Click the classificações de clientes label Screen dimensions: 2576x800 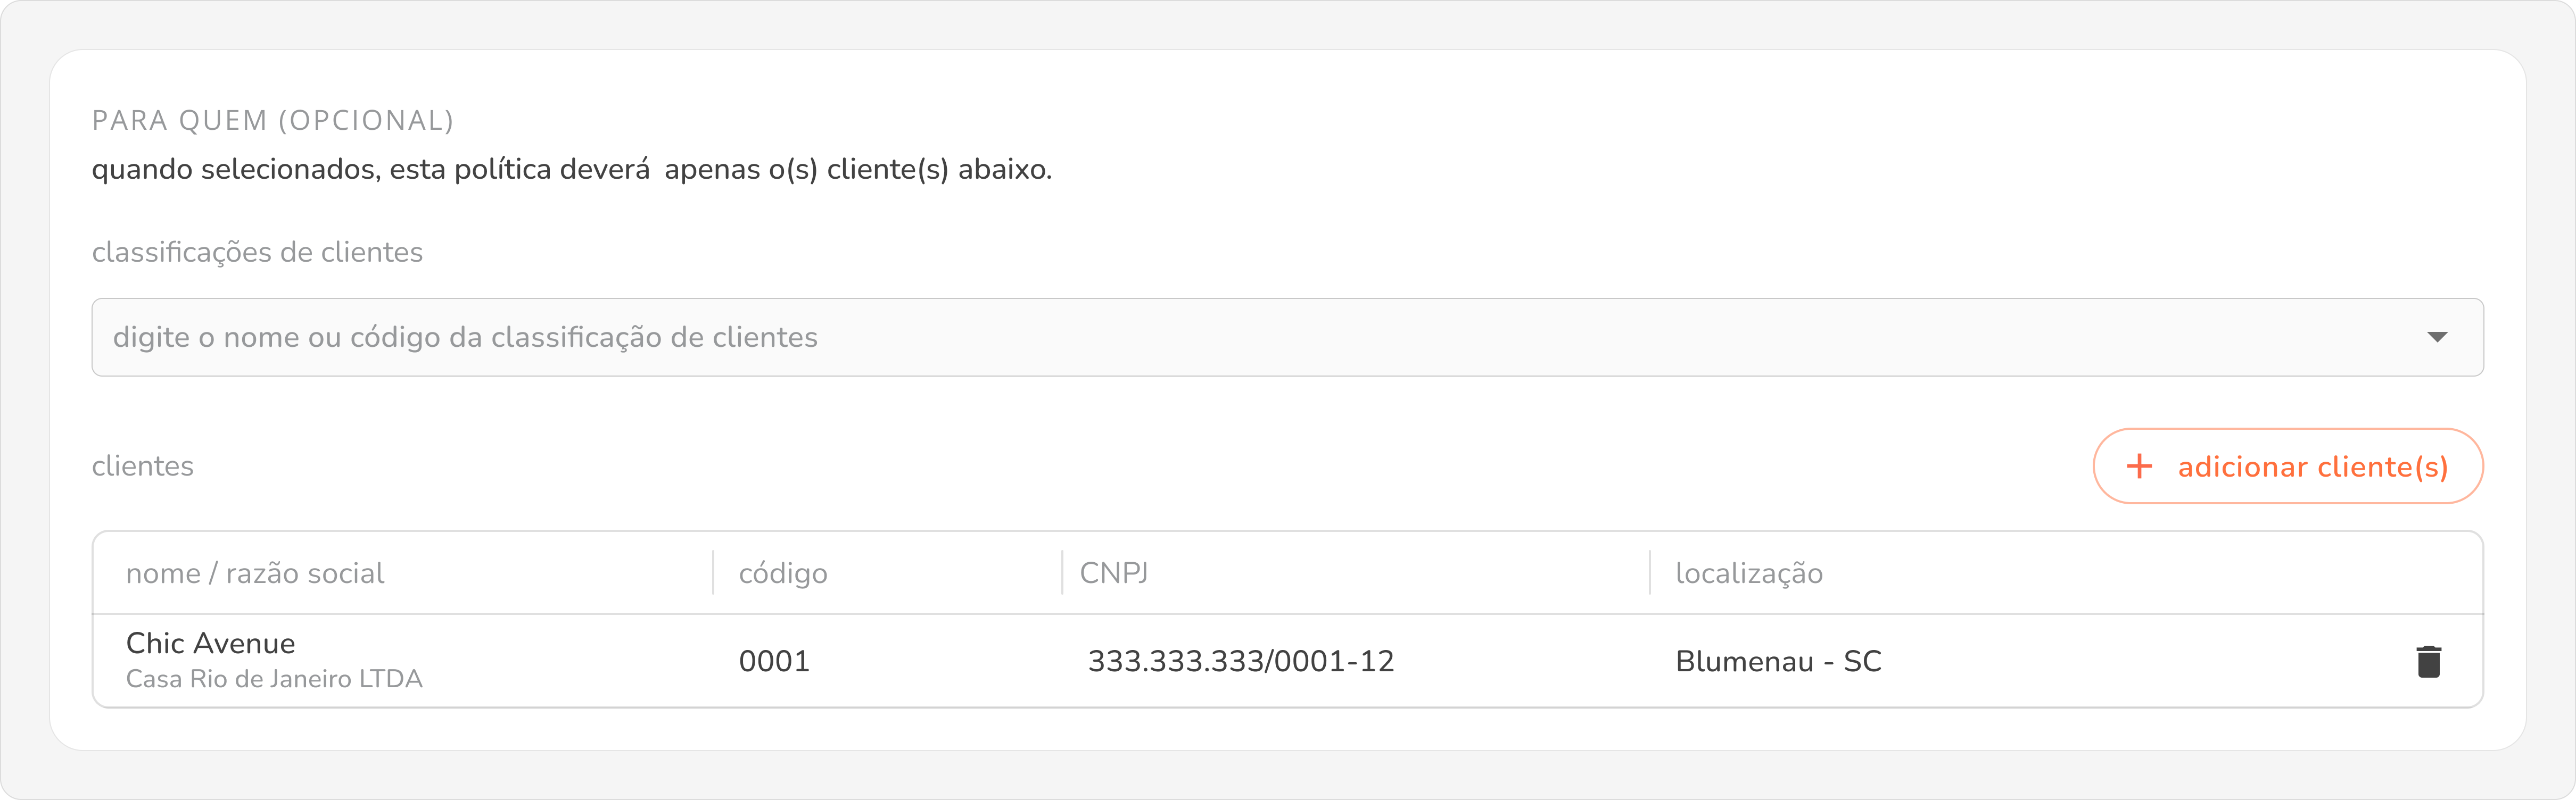[x=257, y=252]
